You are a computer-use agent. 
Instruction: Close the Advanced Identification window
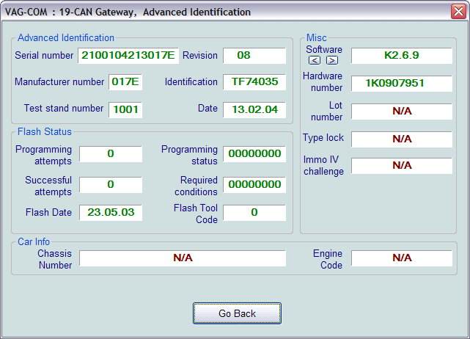coord(458,12)
